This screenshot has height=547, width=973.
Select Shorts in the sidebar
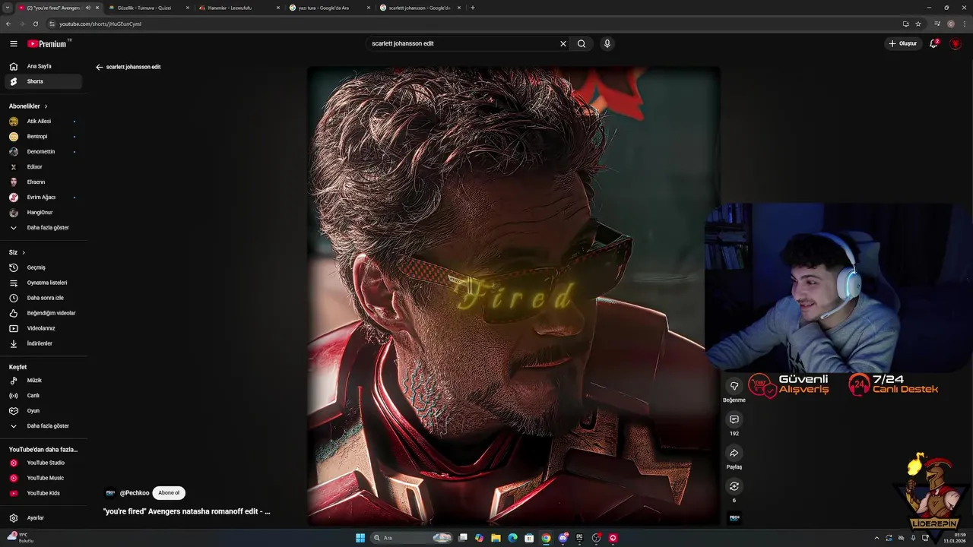click(43, 81)
